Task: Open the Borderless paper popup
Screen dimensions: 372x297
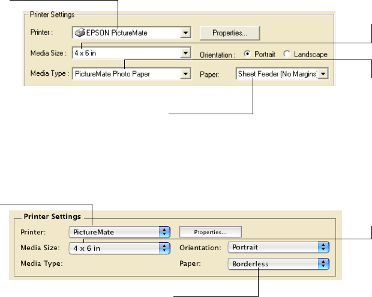Action: (278, 264)
